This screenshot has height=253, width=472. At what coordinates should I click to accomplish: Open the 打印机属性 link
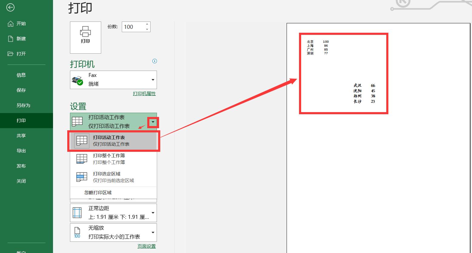(x=144, y=93)
